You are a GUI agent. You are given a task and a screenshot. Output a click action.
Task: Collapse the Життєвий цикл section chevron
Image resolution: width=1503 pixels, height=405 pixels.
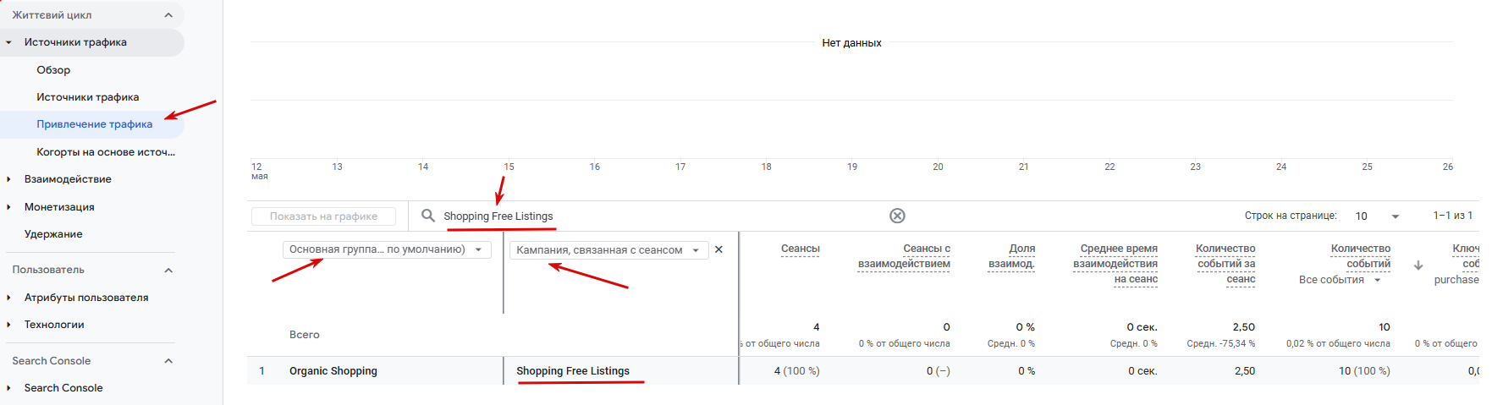pyautogui.click(x=168, y=15)
